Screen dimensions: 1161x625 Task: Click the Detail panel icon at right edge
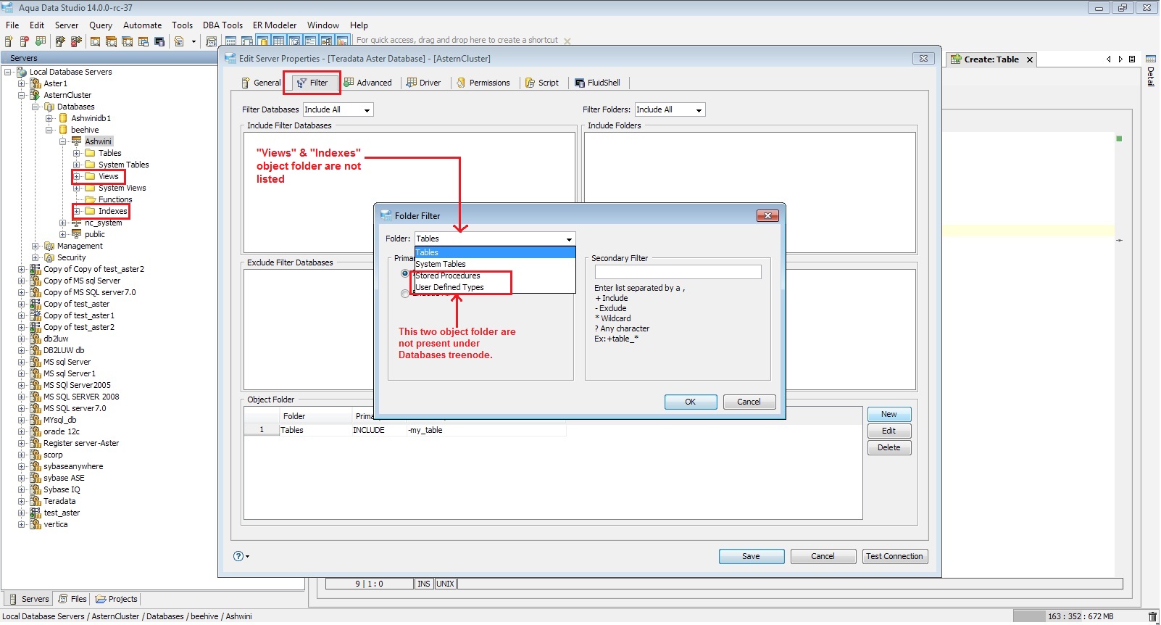(1150, 59)
